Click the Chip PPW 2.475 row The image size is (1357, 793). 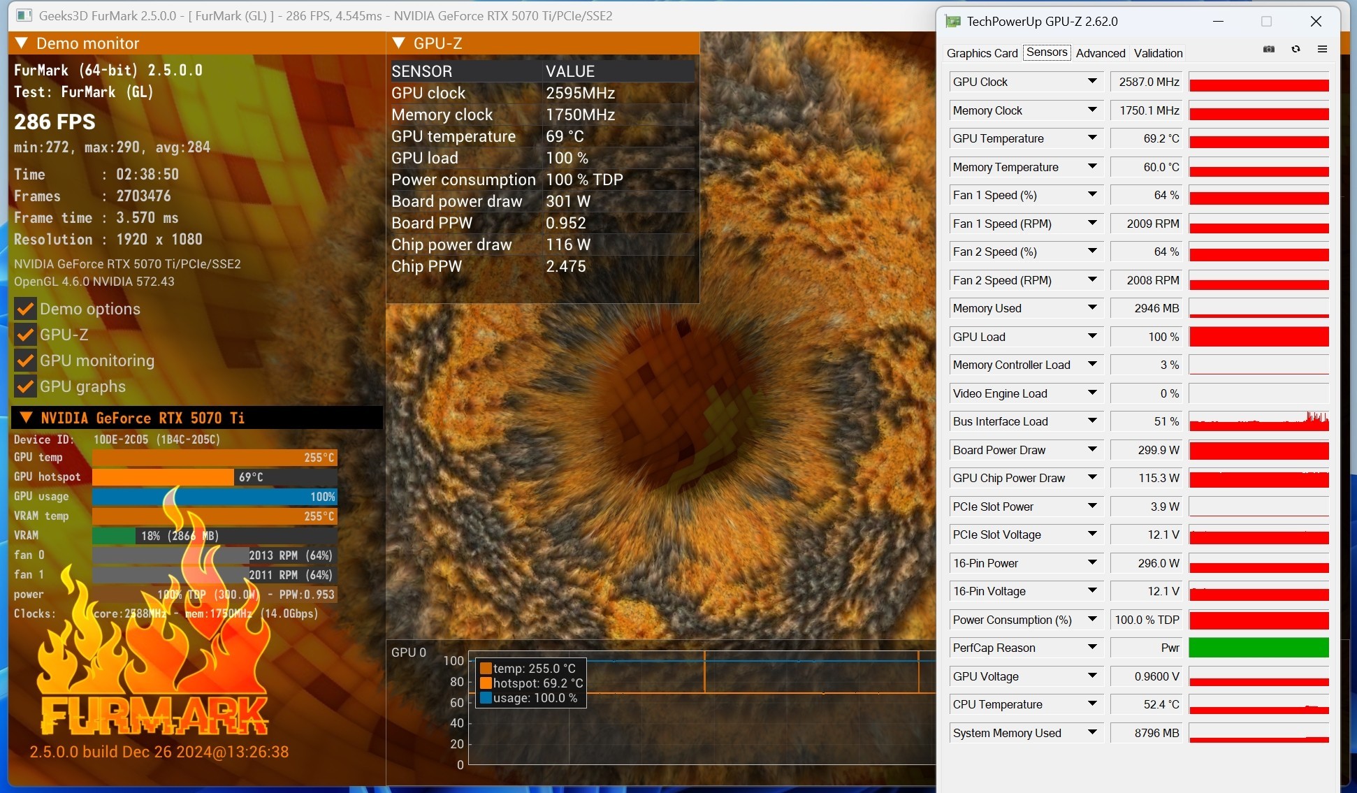[x=542, y=266]
